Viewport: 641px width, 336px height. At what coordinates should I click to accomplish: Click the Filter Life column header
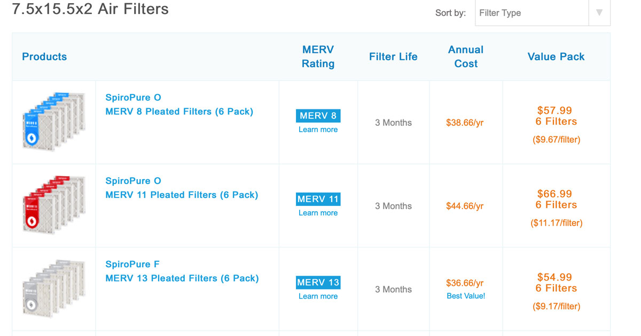pyautogui.click(x=393, y=57)
